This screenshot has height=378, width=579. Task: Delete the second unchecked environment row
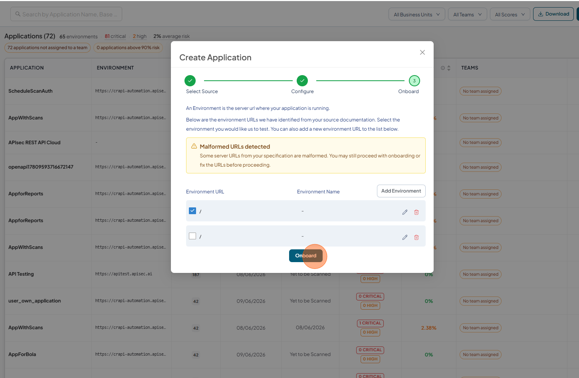point(416,237)
